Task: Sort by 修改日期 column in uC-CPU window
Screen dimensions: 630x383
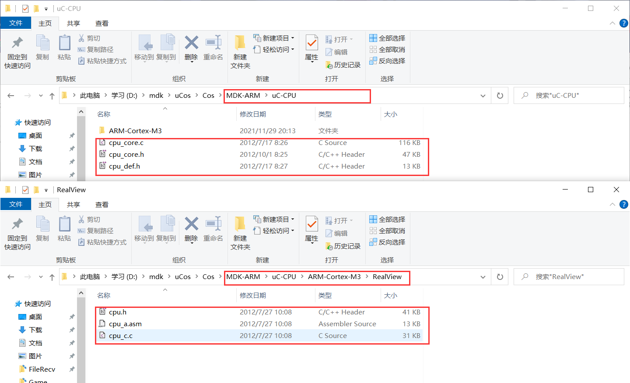Action: (x=253, y=114)
